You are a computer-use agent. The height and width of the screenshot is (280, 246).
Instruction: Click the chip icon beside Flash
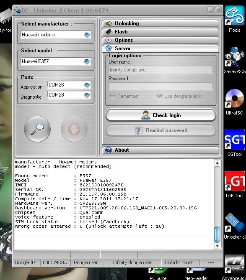point(109,32)
